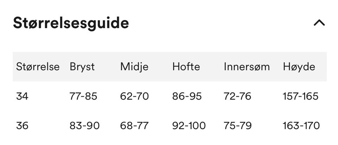This screenshot has height=145, width=338.
Task: Click the Høyde column header
Action: click(299, 67)
